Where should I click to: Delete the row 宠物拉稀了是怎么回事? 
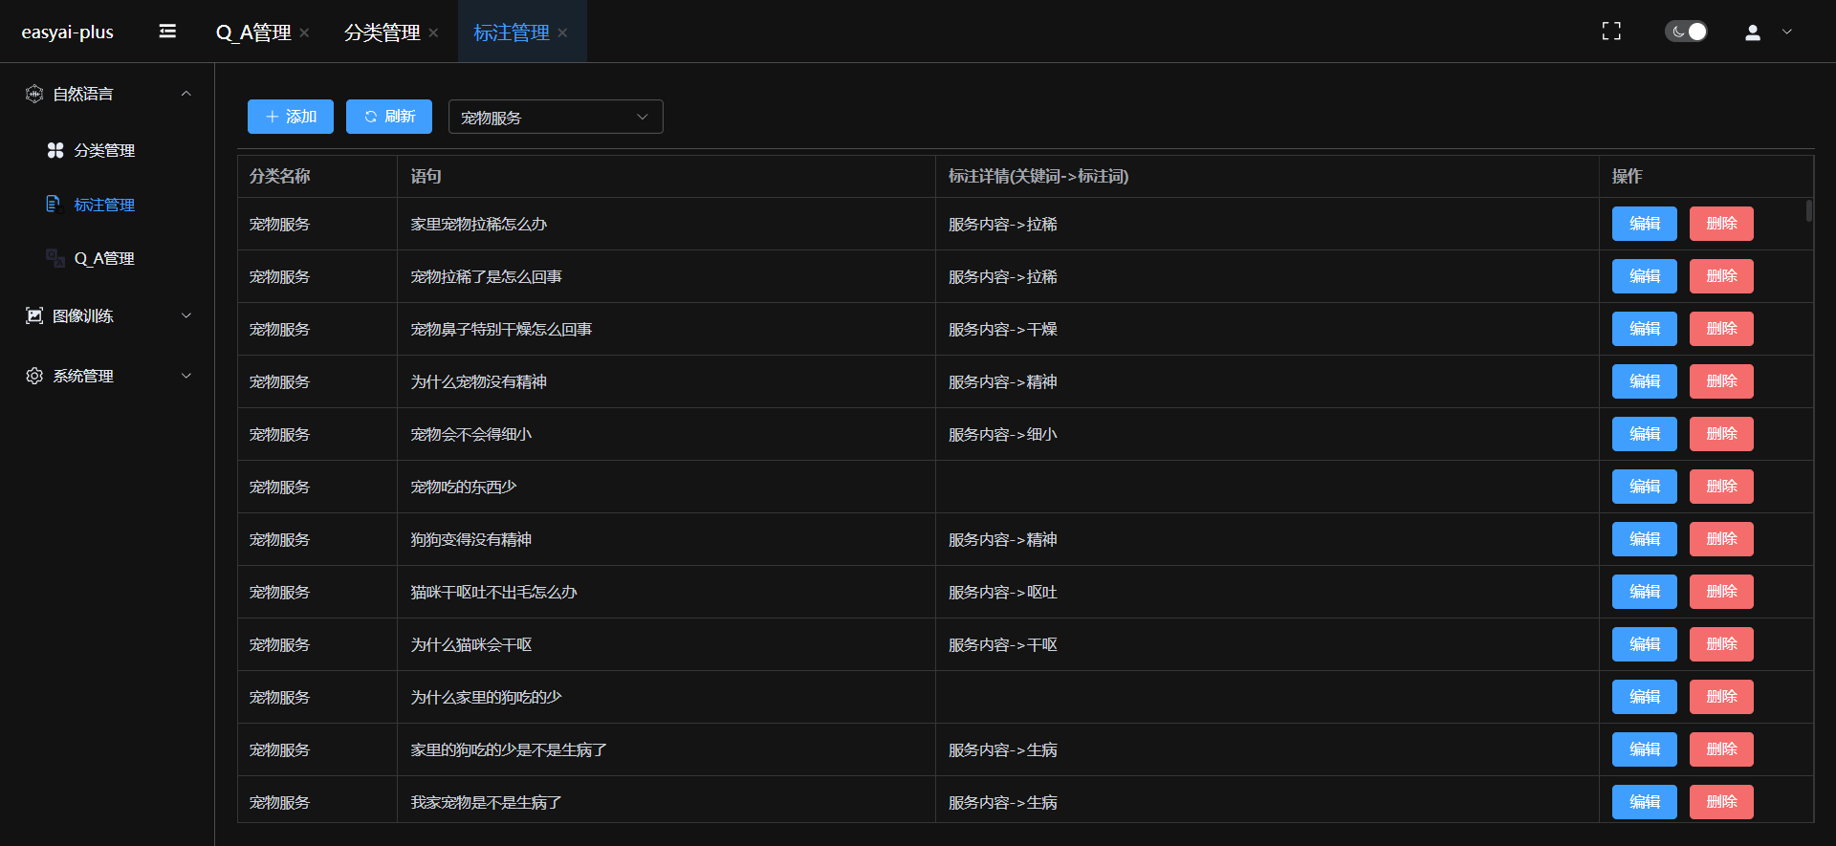[1721, 276]
